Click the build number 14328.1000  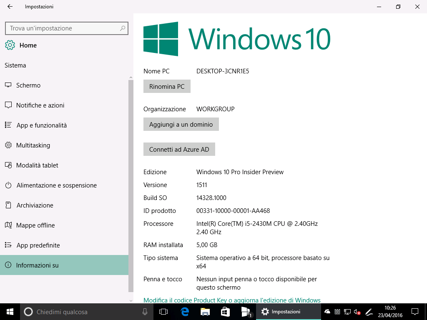pyautogui.click(x=211, y=198)
